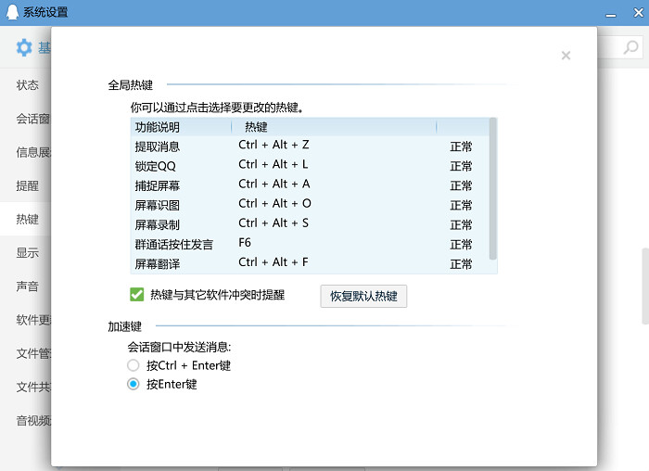This screenshot has height=471, width=649.
Task: Click 正常 status in the 群通话按住发言 row
Action: tap(461, 244)
